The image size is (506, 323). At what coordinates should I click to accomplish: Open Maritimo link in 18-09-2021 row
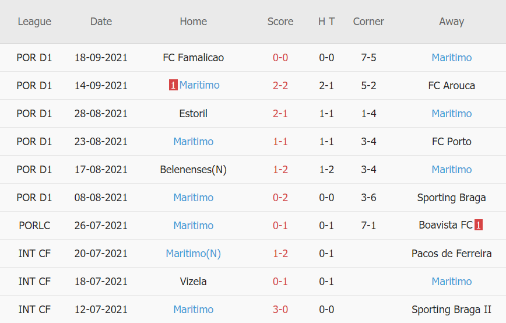[x=451, y=58]
